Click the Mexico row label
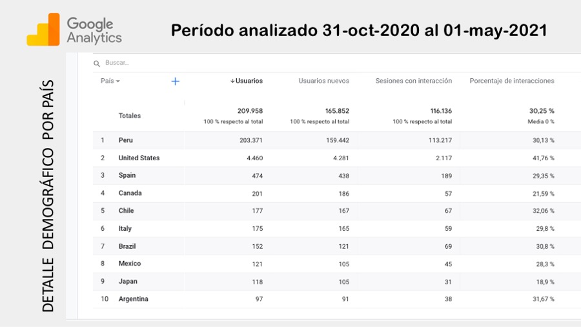The width and height of the screenshot is (581, 327). [x=129, y=264]
